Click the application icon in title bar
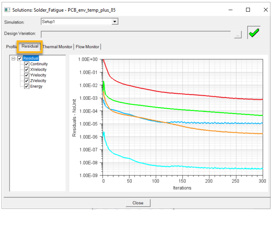This screenshot has height=238, width=272. [7, 10]
